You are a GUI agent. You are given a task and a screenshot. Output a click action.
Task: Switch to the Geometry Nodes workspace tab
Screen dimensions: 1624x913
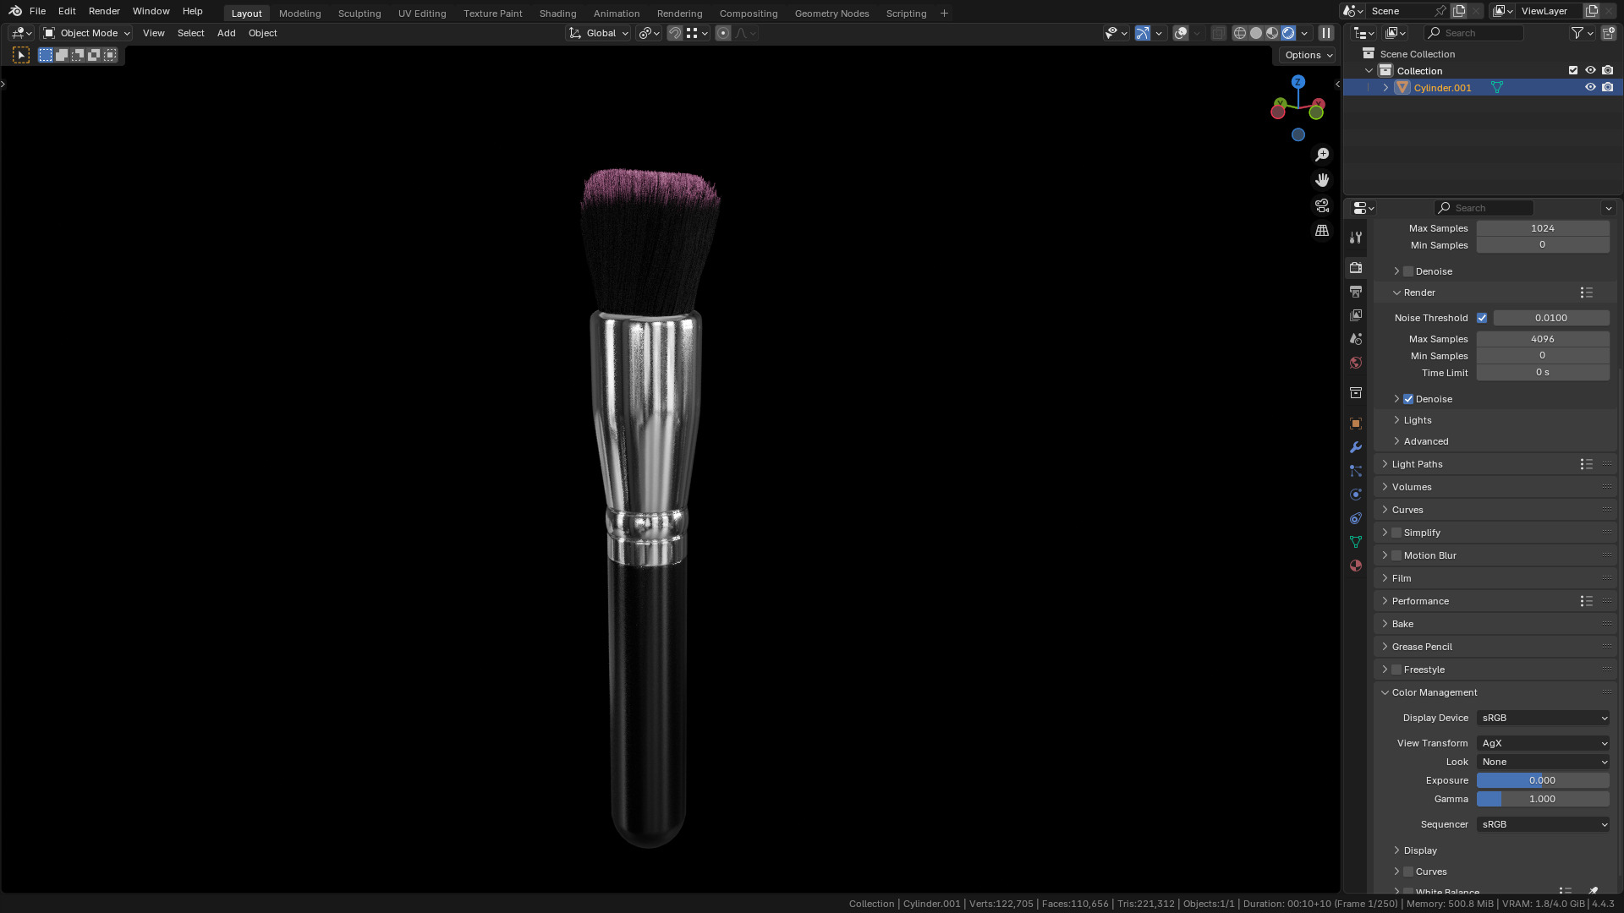(x=831, y=14)
